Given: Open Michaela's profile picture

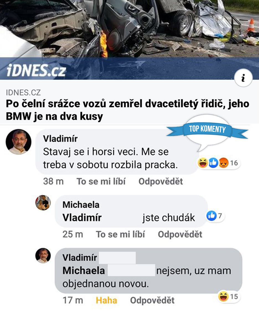Looking at the screenshot, I should [x=43, y=202].
